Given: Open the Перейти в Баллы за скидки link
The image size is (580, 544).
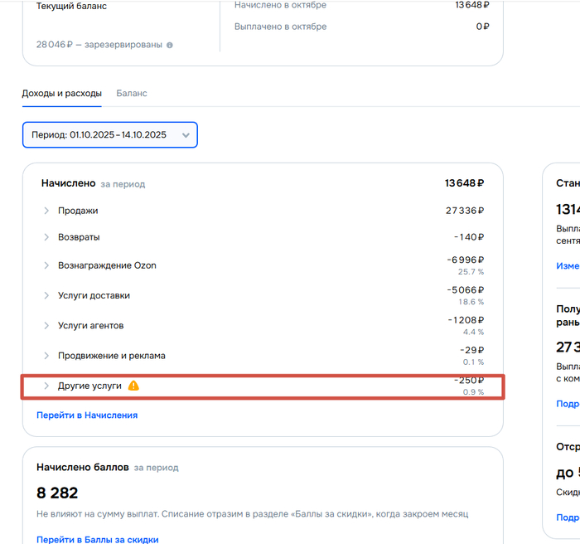Looking at the screenshot, I should (98, 540).
